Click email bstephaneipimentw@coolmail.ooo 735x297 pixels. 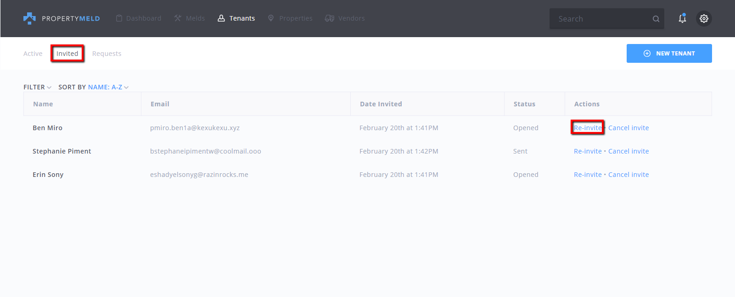[x=206, y=151]
